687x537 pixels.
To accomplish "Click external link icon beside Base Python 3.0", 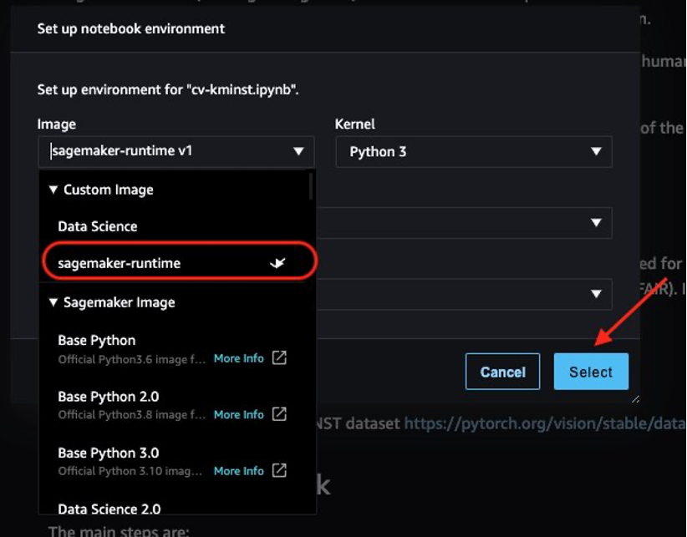I will (279, 470).
